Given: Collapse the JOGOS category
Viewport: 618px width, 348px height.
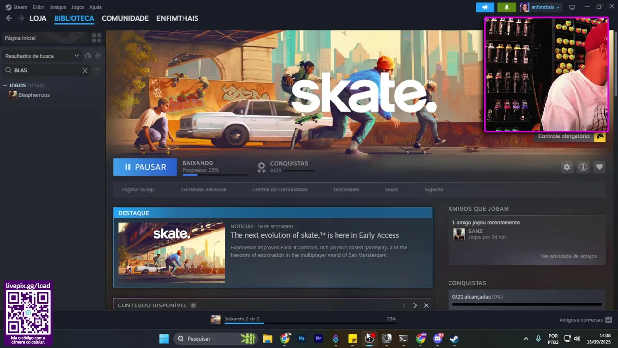Looking at the screenshot, I should pyautogui.click(x=5, y=86).
